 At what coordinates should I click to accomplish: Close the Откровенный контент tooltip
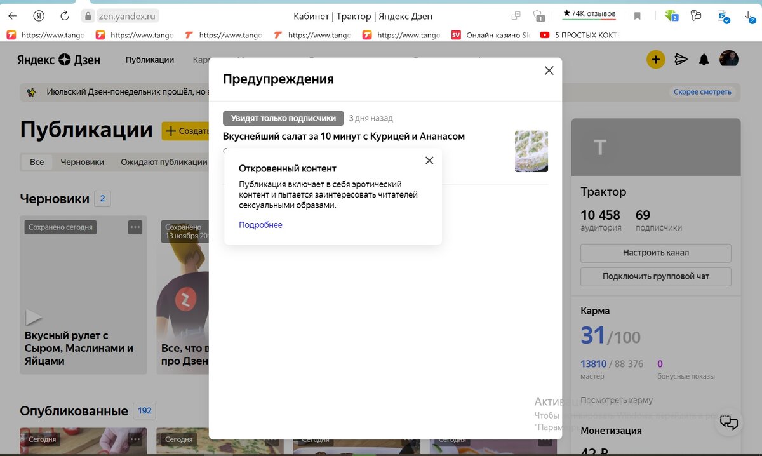coord(429,160)
